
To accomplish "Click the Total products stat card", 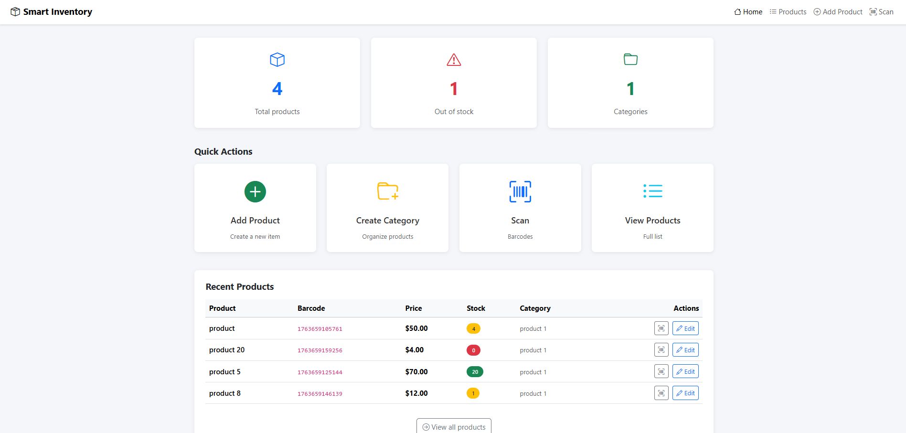I will [x=277, y=83].
